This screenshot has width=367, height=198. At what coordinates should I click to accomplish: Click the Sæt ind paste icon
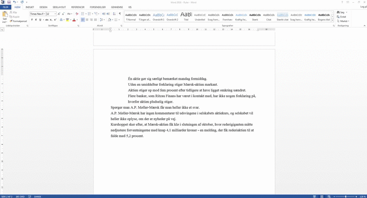click(x=5, y=17)
